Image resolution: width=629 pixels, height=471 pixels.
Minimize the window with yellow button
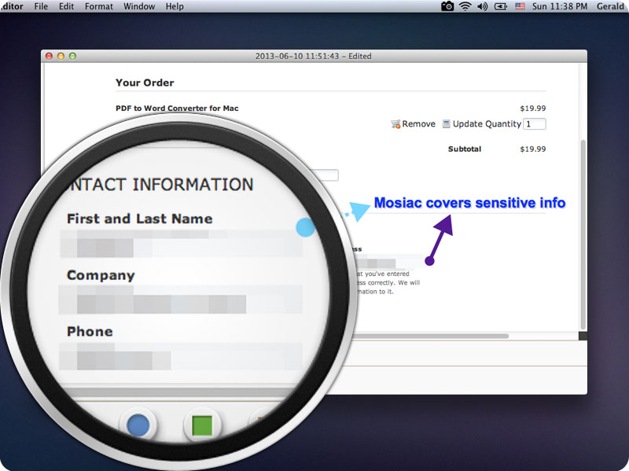61,56
